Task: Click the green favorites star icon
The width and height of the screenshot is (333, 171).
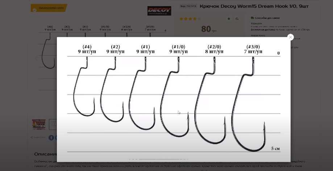Action: click(x=229, y=19)
